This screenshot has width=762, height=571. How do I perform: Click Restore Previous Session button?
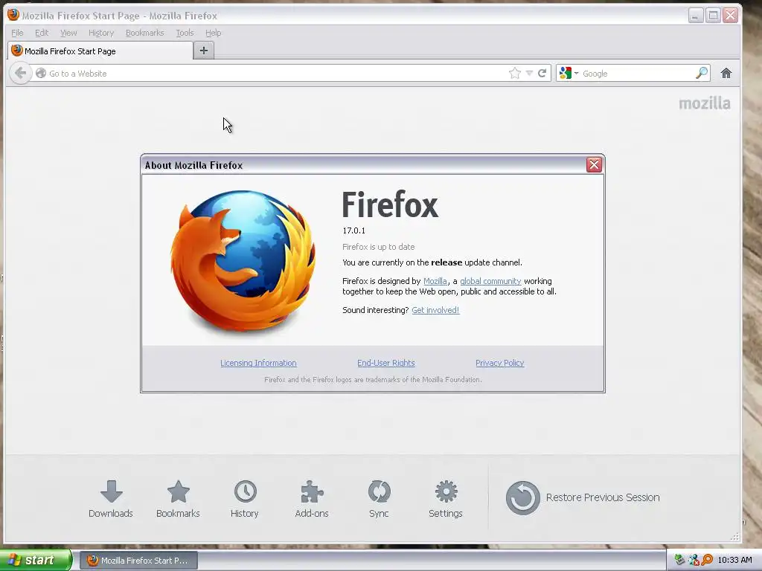583,497
